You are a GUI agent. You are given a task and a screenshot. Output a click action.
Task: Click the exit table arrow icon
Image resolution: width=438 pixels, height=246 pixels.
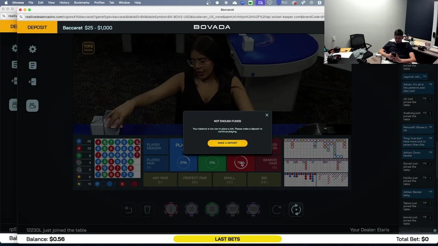33,82
